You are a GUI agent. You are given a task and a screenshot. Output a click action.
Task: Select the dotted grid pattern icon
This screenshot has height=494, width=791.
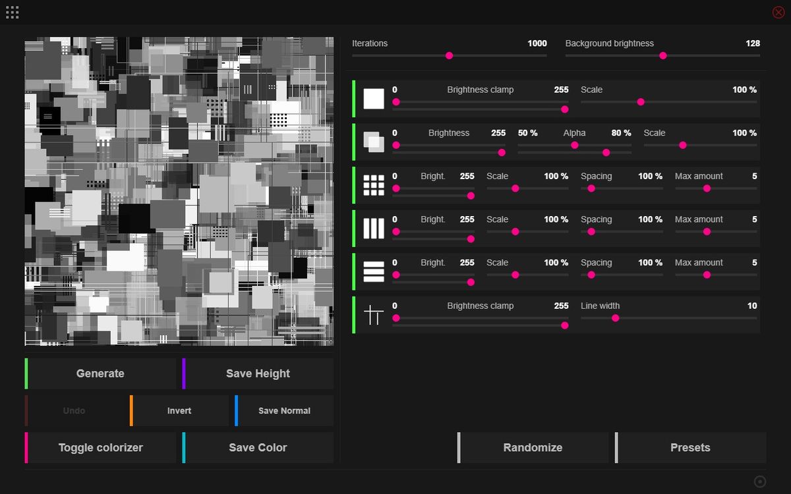373,185
